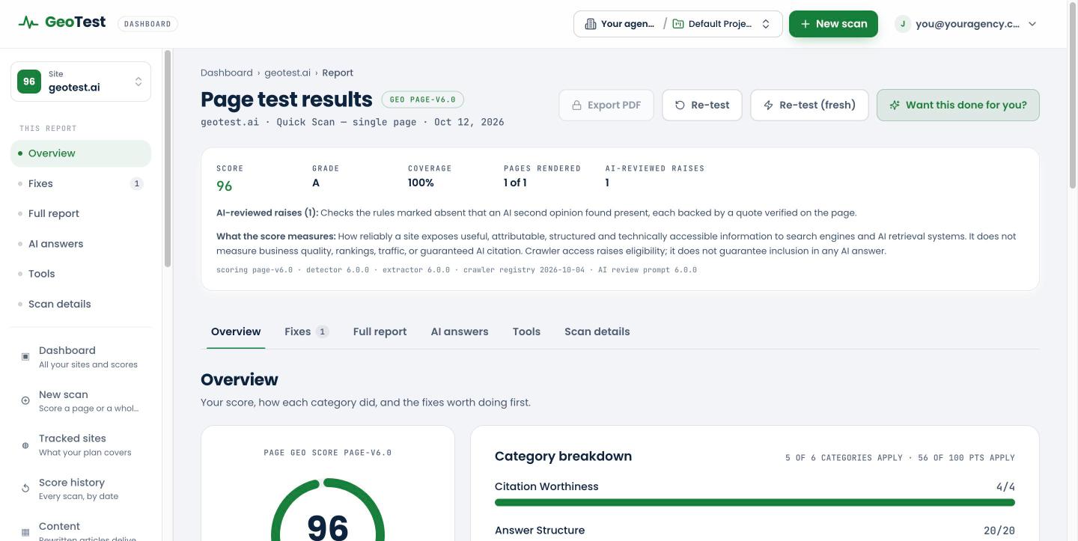Click the GeoTest pulse logo icon

pyautogui.click(x=28, y=22)
